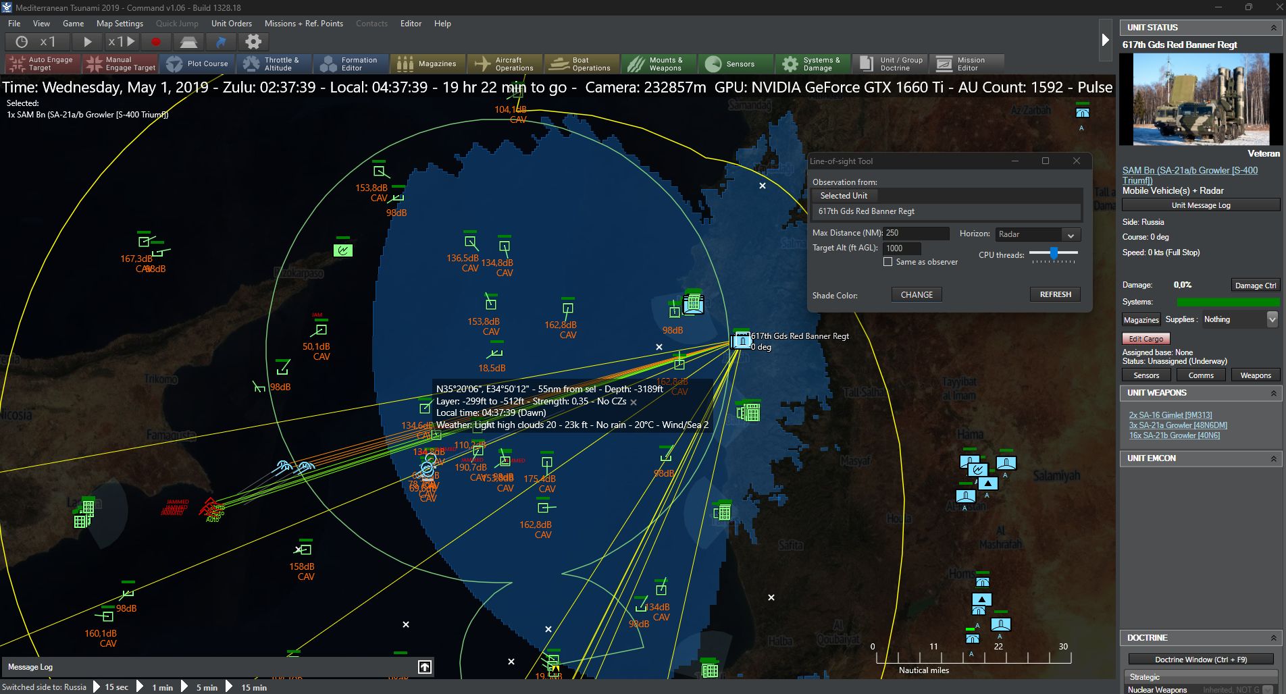
Task: Click Auto Engage Target button
Action: (43, 63)
